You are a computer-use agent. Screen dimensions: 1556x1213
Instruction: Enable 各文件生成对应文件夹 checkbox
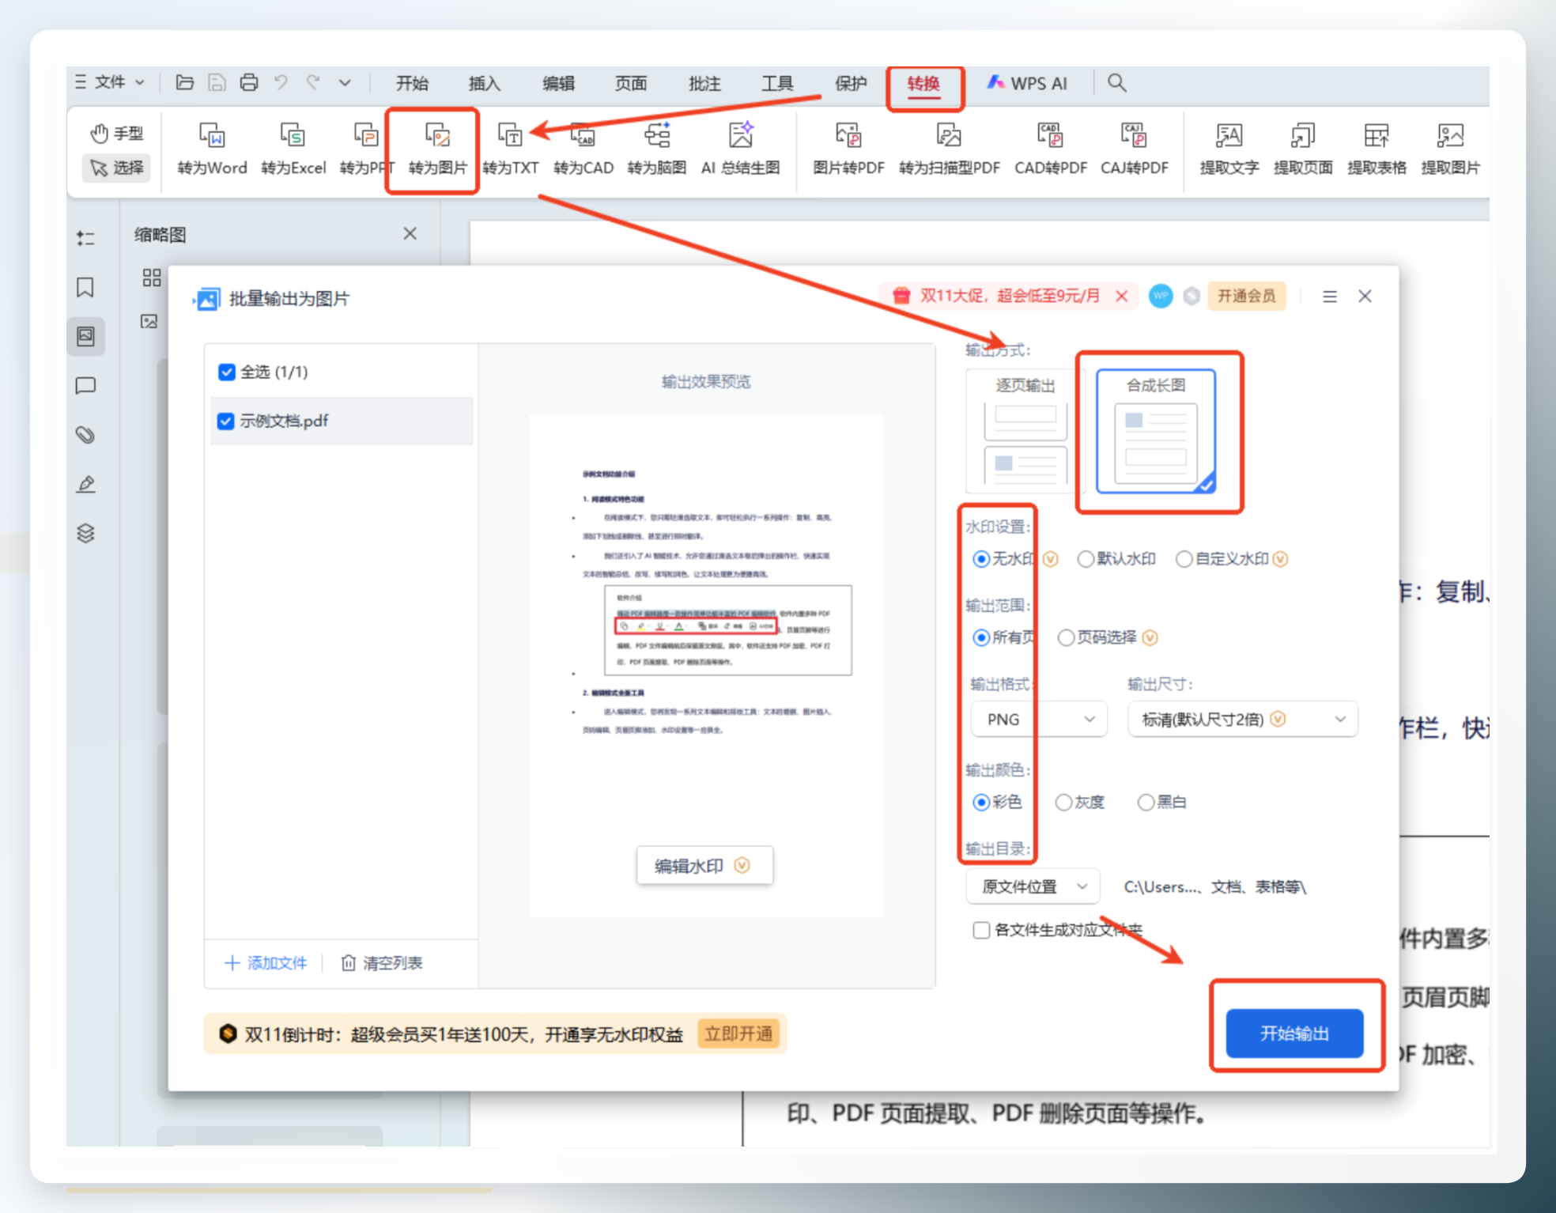coord(981,930)
